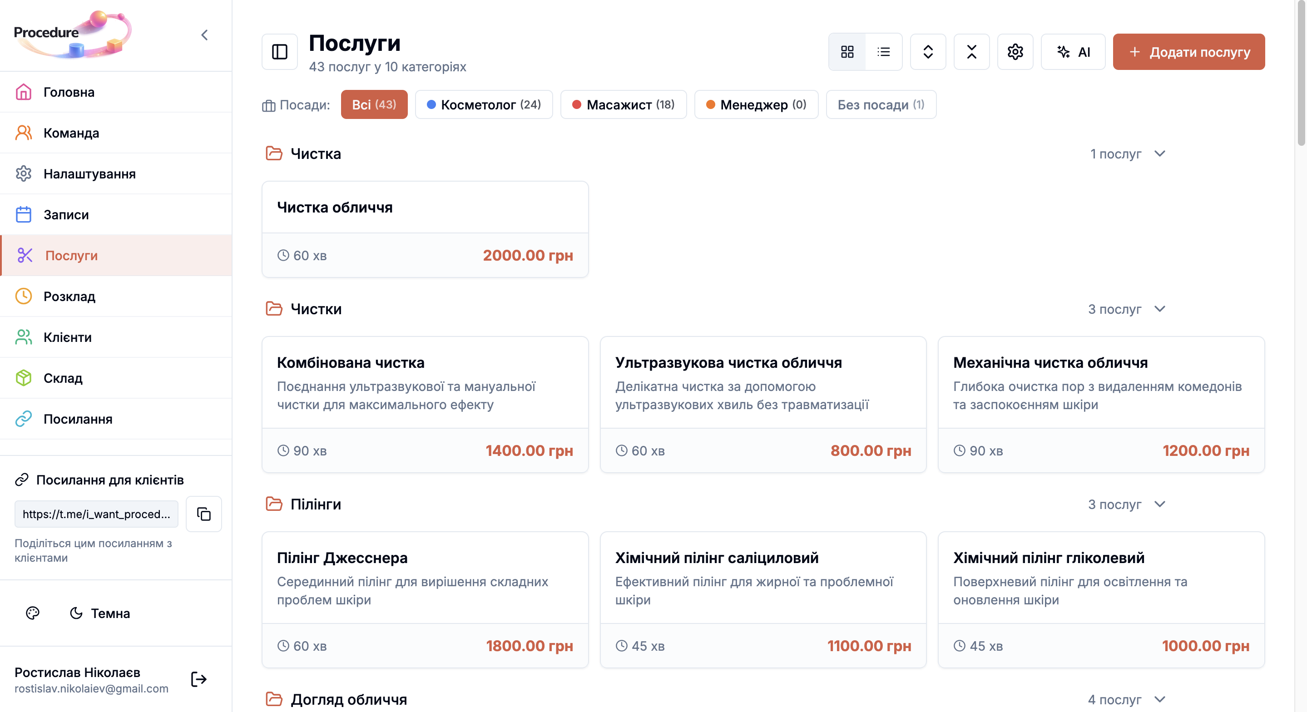Collapse all categories with the collapse icon
Viewport: 1307px width, 712px height.
(x=971, y=51)
